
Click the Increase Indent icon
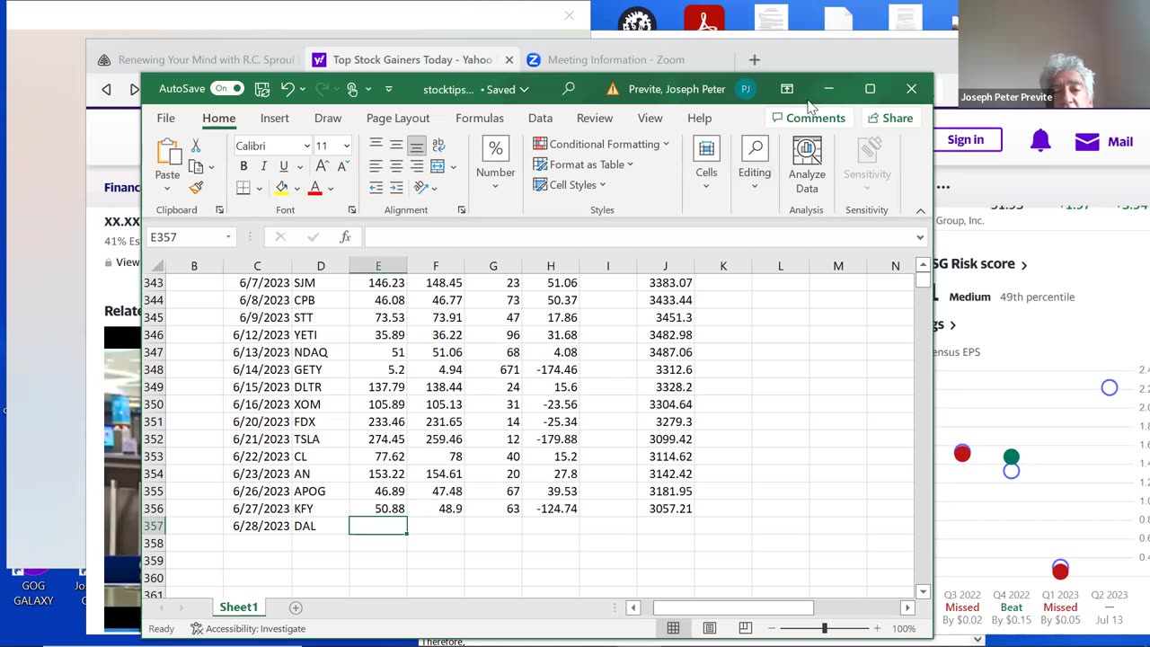coord(396,188)
